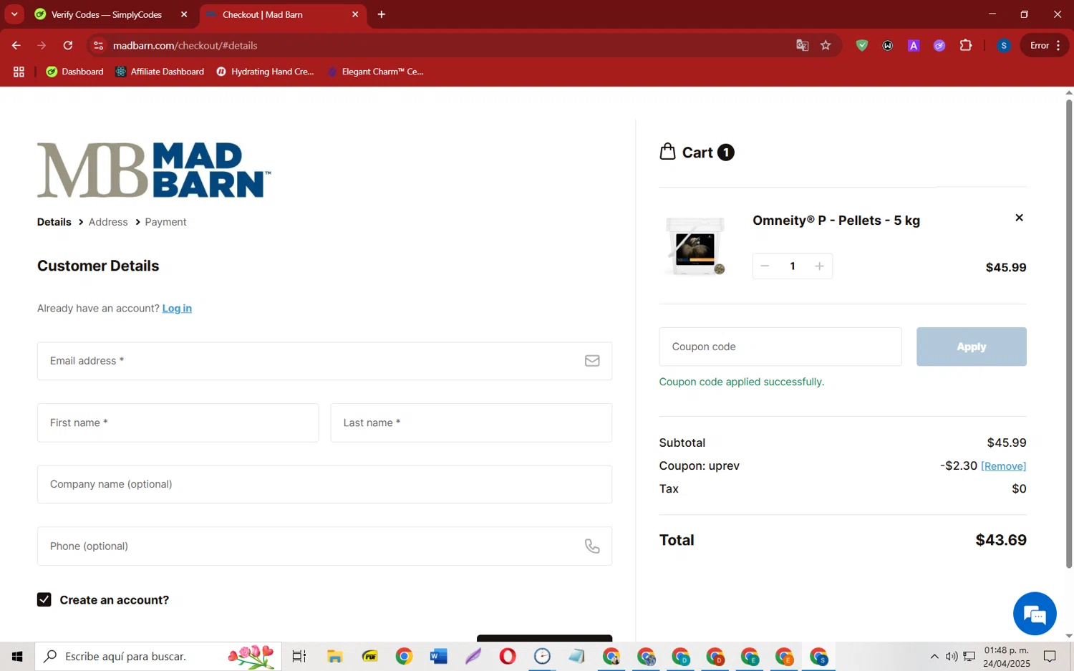Decrease Omneity quantity with minus button

pos(765,266)
